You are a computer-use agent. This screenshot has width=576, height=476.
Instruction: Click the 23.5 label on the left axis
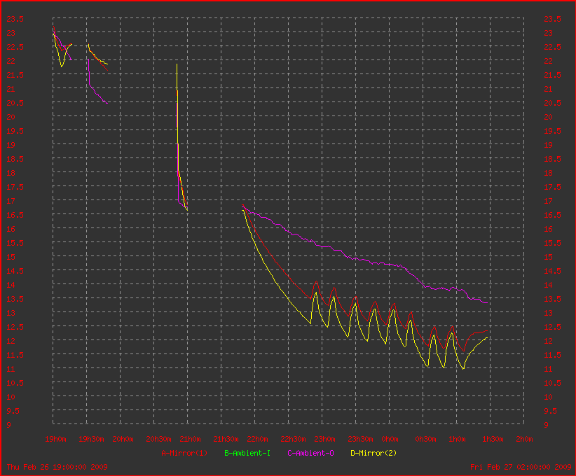pyautogui.click(x=15, y=19)
